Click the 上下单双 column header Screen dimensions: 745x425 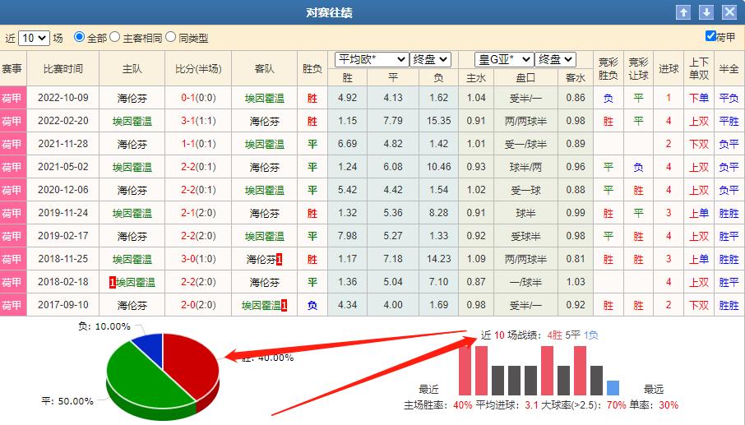coord(699,69)
